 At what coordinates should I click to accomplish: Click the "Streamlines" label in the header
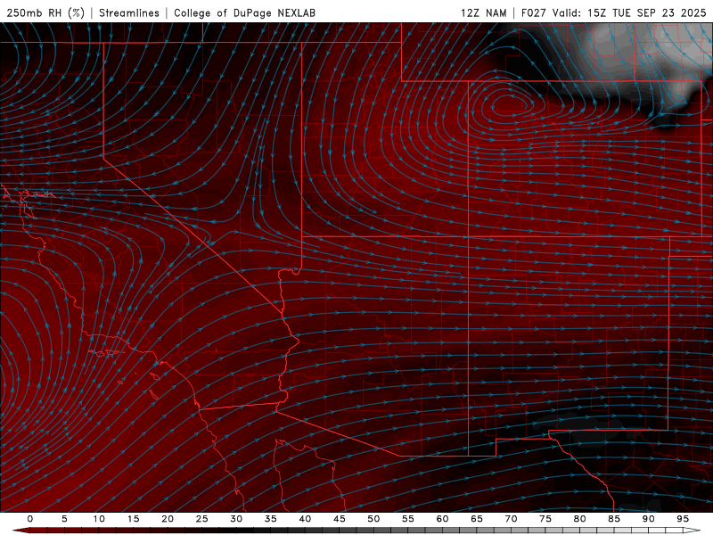(x=129, y=12)
